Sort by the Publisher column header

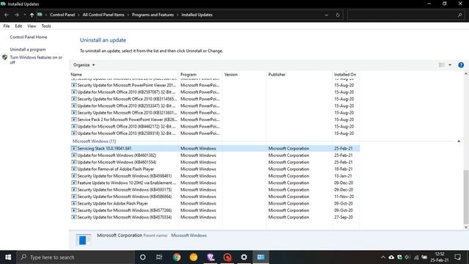pyautogui.click(x=277, y=75)
